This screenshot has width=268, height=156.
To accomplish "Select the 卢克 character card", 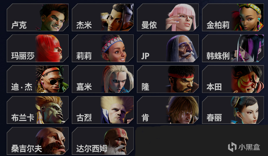I will click(x=37, y=17).
